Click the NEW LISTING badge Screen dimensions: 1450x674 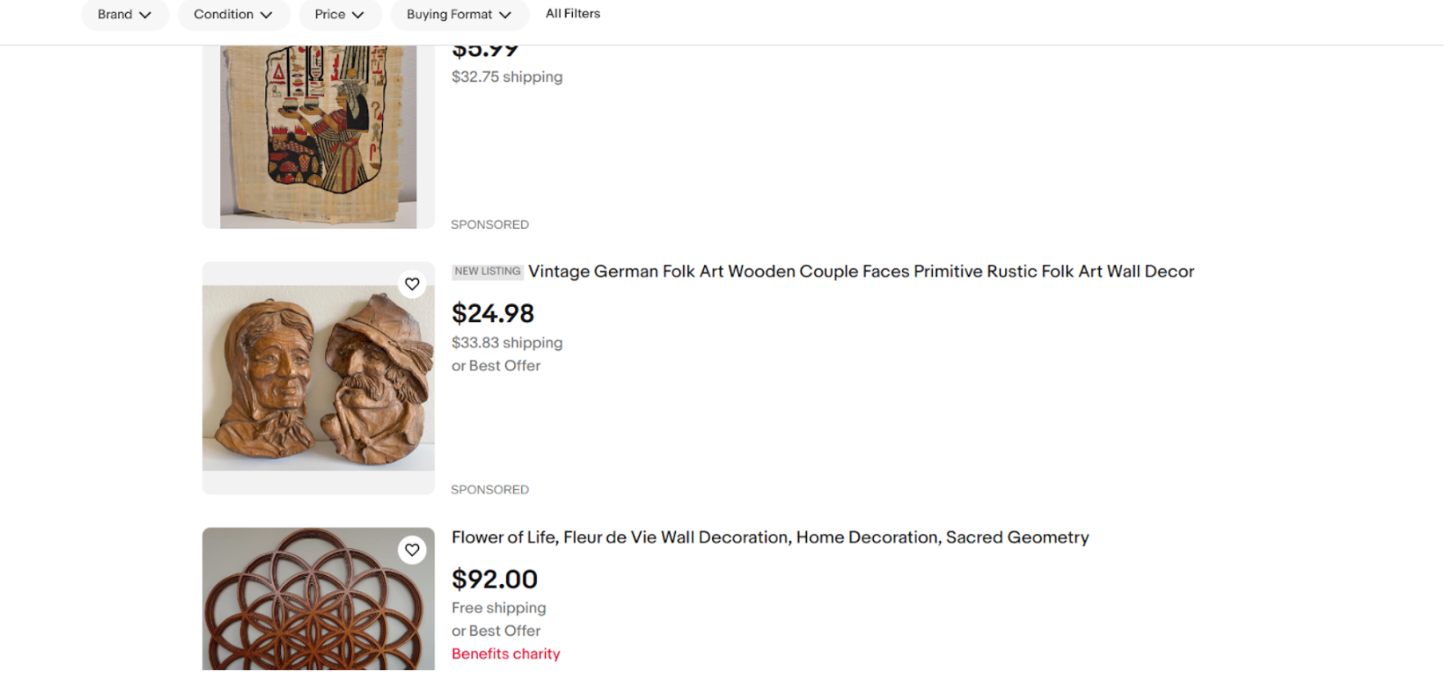tap(488, 272)
